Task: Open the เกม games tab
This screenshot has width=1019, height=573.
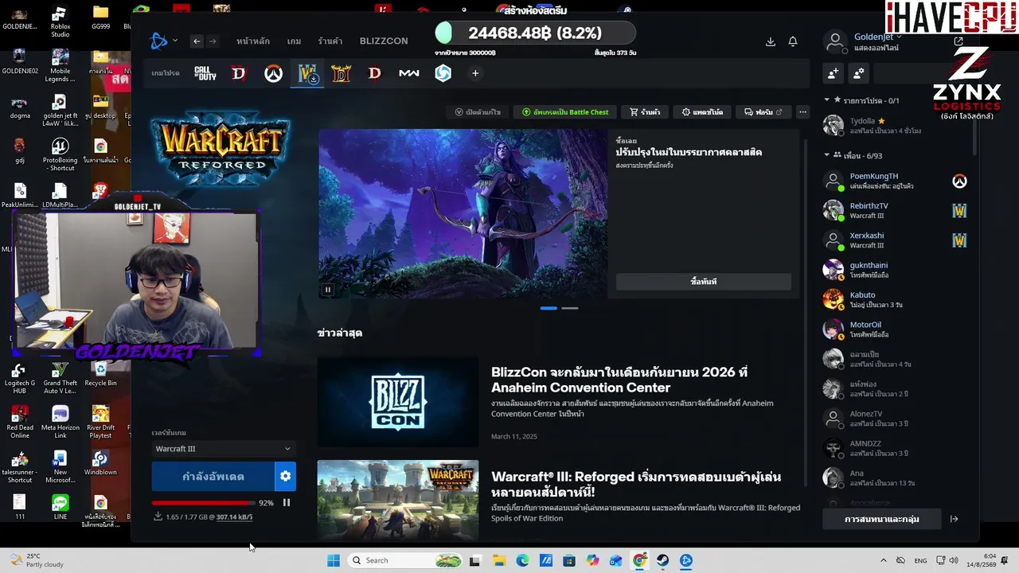Action: click(294, 41)
